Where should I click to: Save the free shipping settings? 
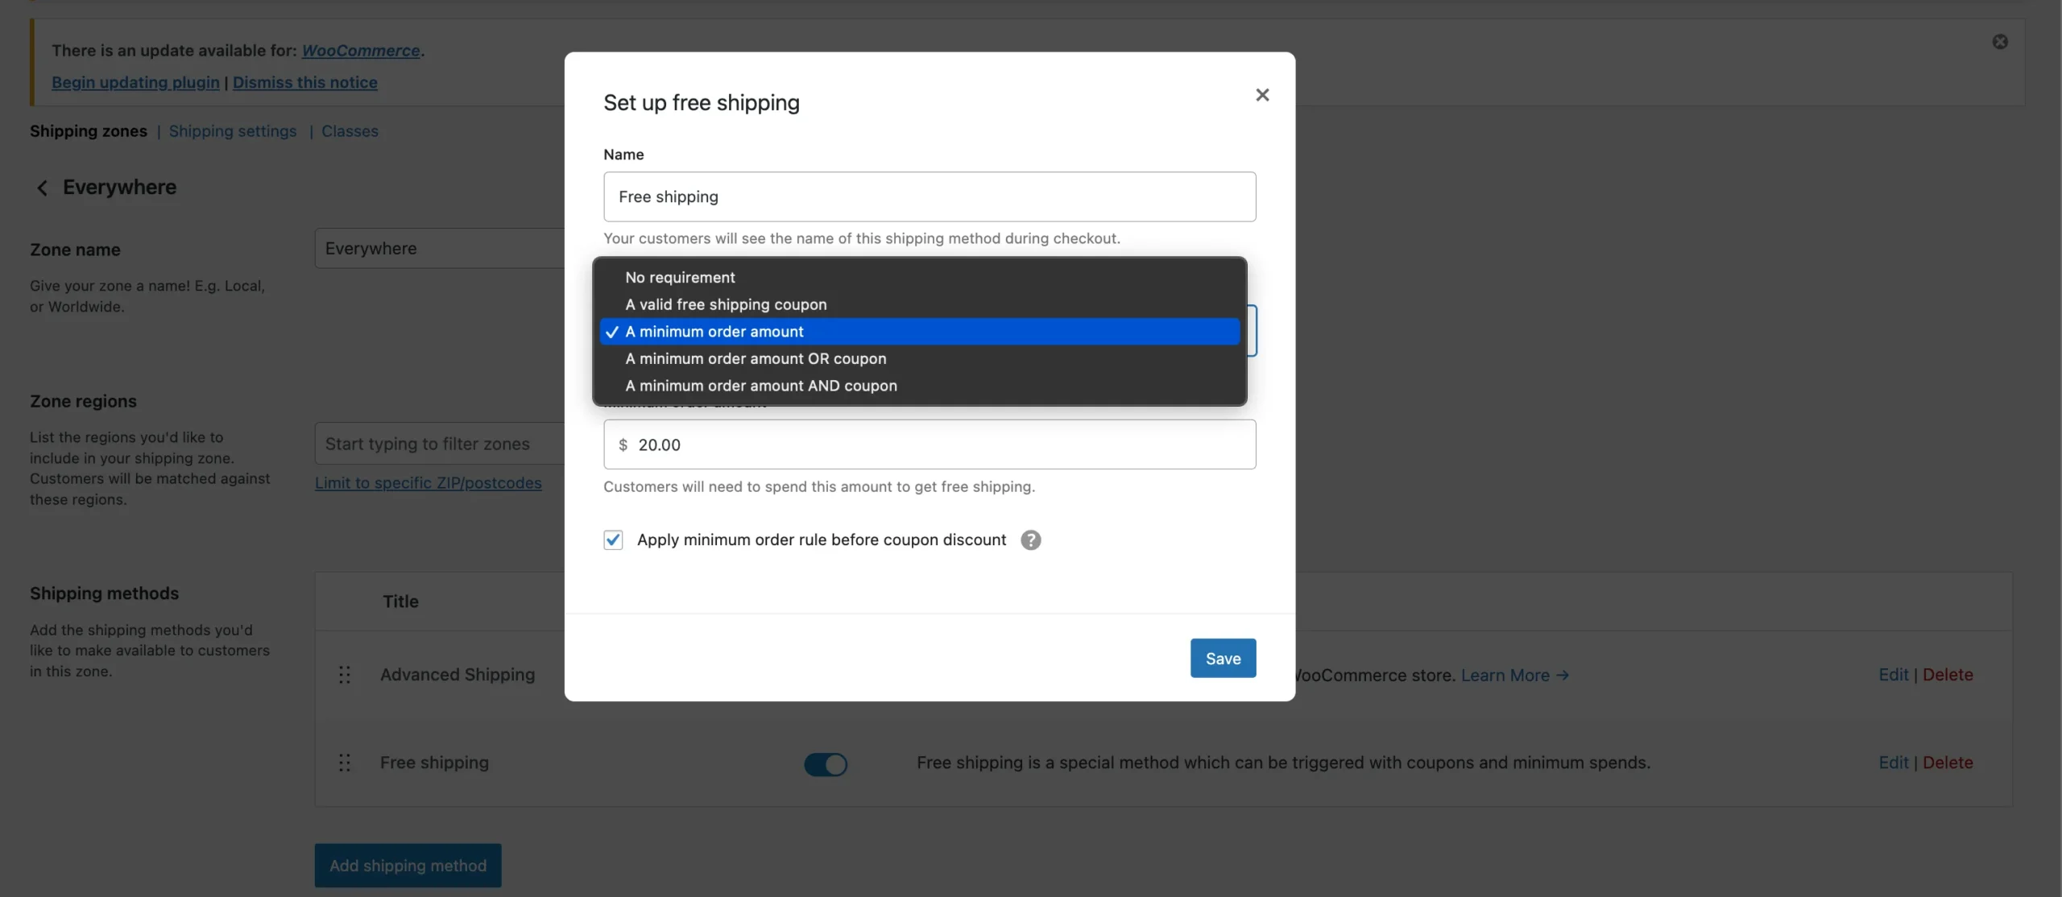pos(1223,659)
